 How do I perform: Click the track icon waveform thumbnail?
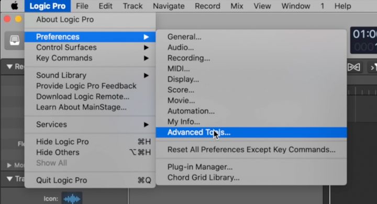tap(72, 198)
